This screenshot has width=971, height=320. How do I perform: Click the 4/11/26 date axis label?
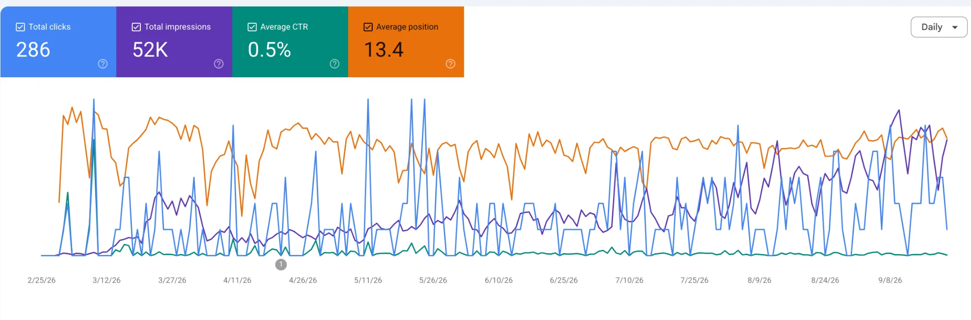238,280
